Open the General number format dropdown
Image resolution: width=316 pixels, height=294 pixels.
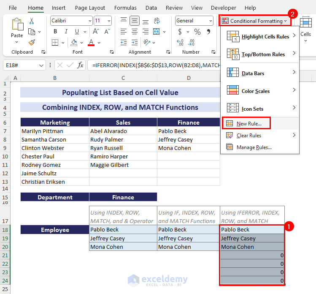click(x=211, y=21)
